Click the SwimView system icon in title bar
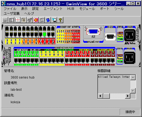 4,4
